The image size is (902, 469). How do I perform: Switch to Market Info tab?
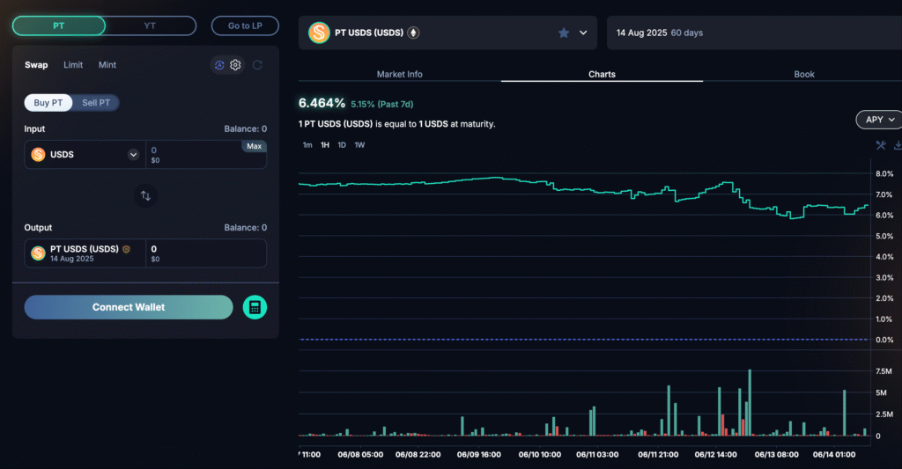[399, 74]
